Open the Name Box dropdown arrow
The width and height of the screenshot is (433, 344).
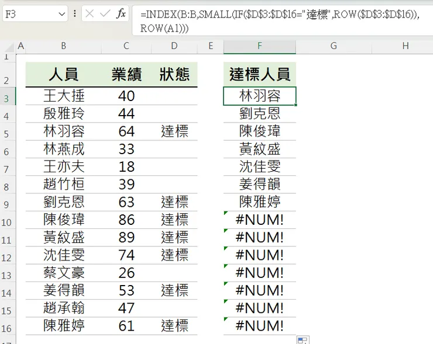[62, 14]
